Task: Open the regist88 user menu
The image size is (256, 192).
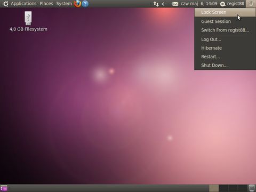Action: pos(236,4)
